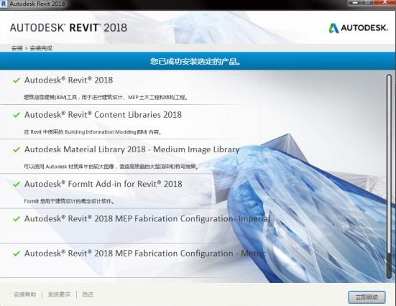This screenshot has height=306, width=396.
Task: Open the 自述 readme link
Action: 88,295
